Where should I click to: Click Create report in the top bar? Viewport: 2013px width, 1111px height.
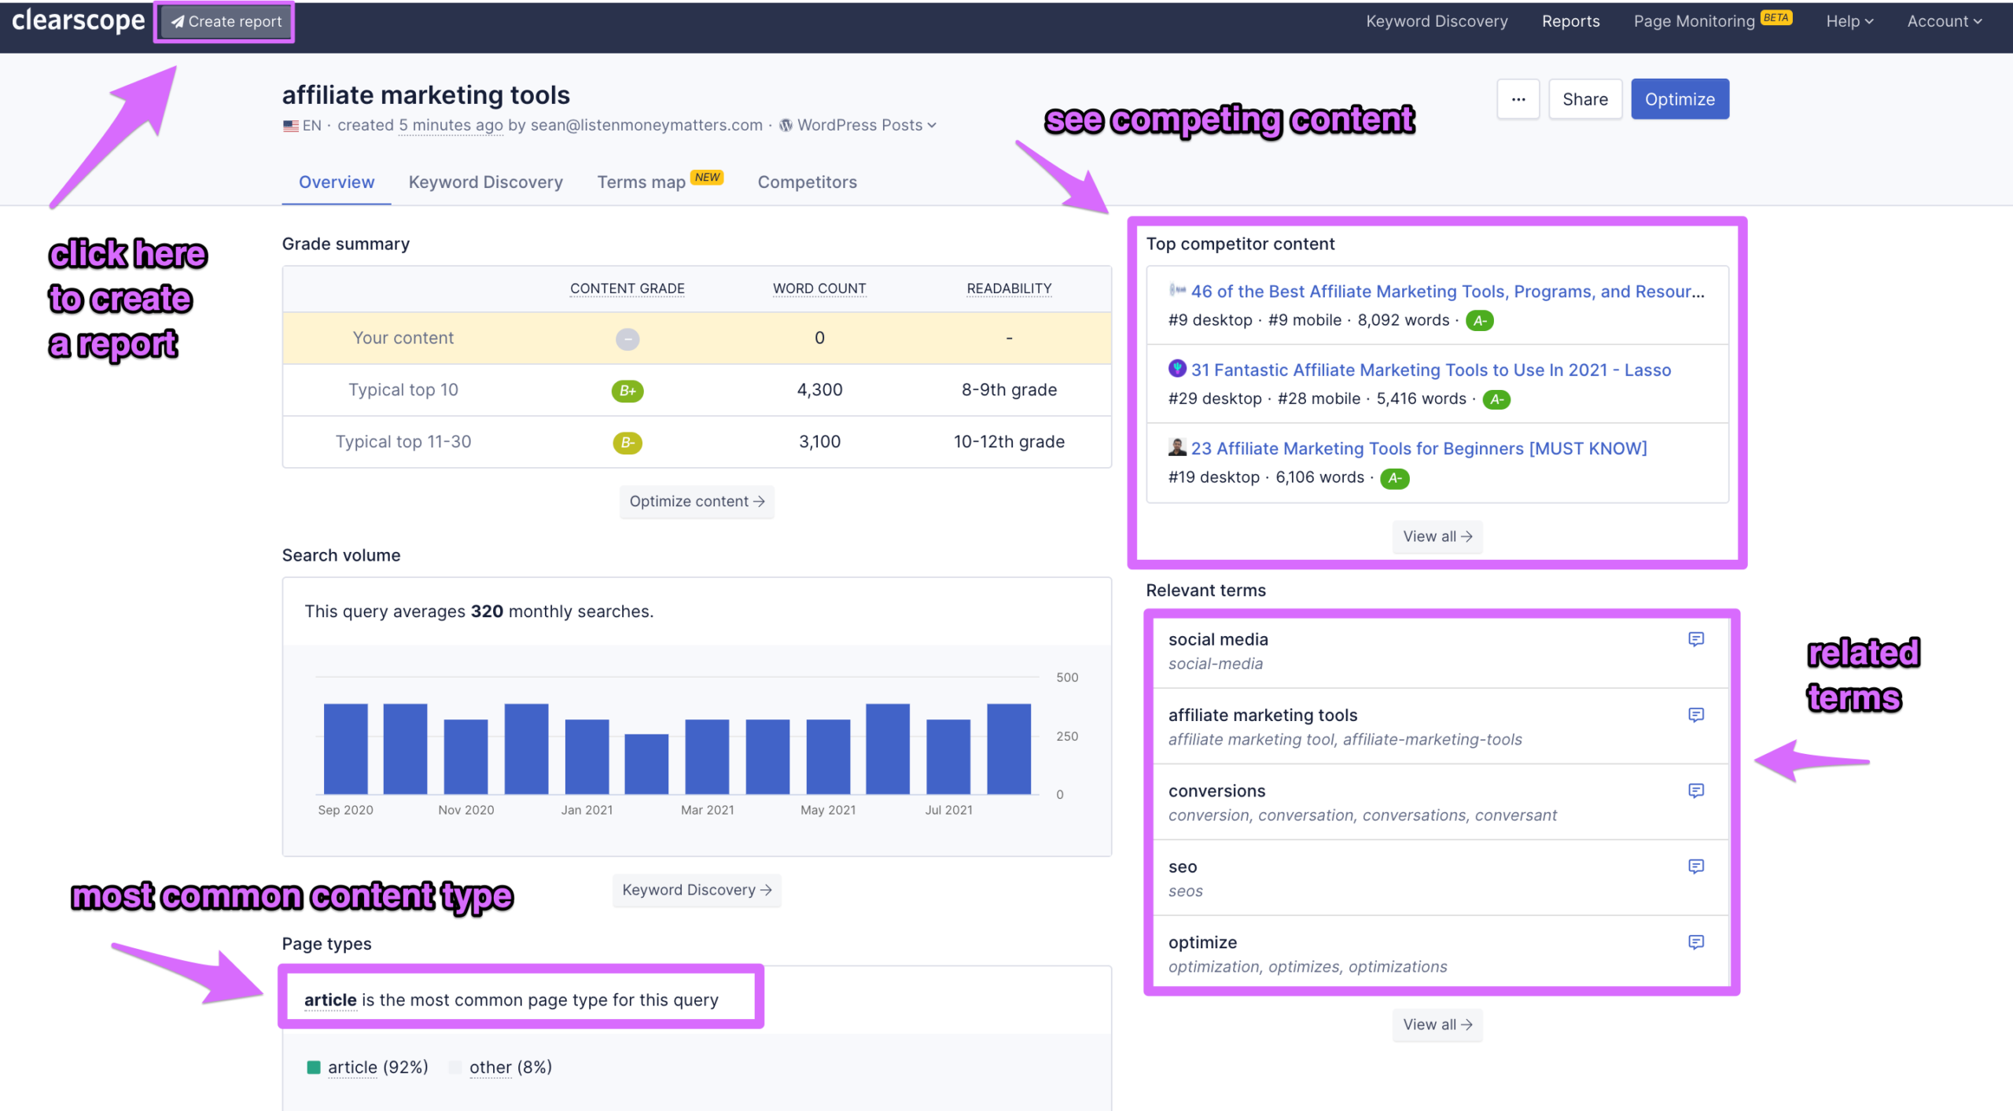[226, 22]
